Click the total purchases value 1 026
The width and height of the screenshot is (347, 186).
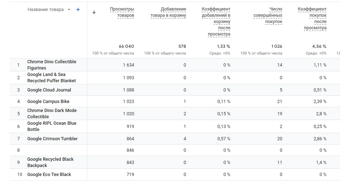[x=277, y=46]
